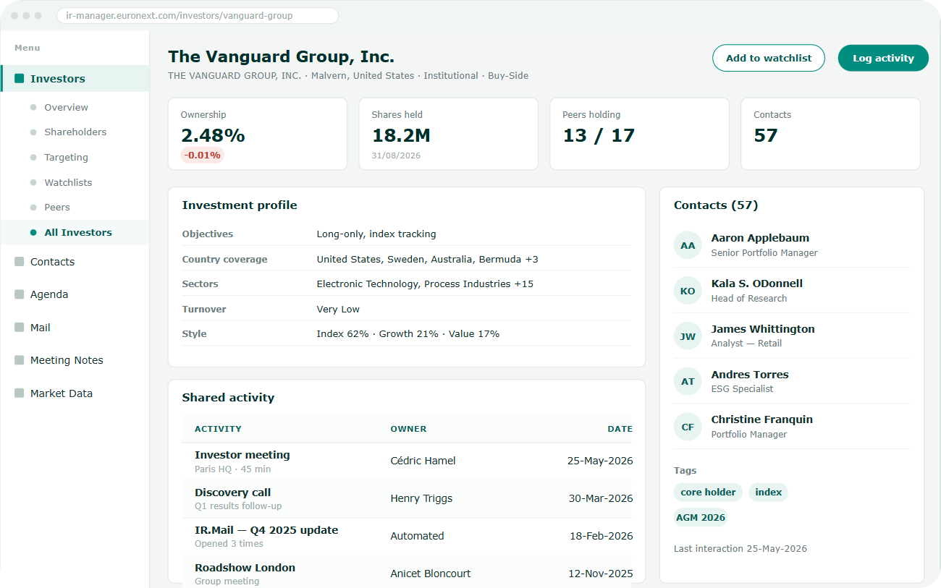Click the Meeting Notes square icon

coord(20,360)
